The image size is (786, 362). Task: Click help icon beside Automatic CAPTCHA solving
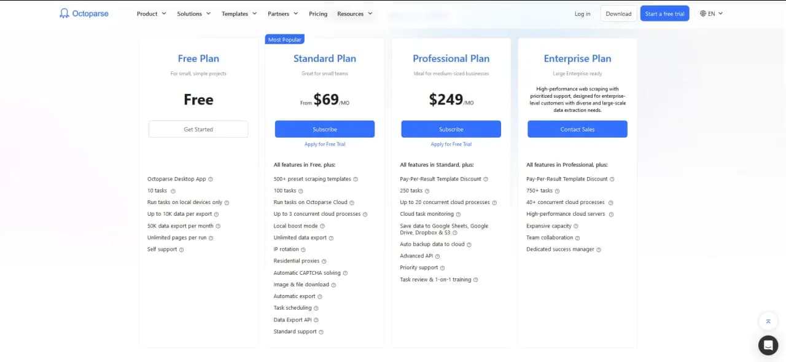(x=344, y=272)
